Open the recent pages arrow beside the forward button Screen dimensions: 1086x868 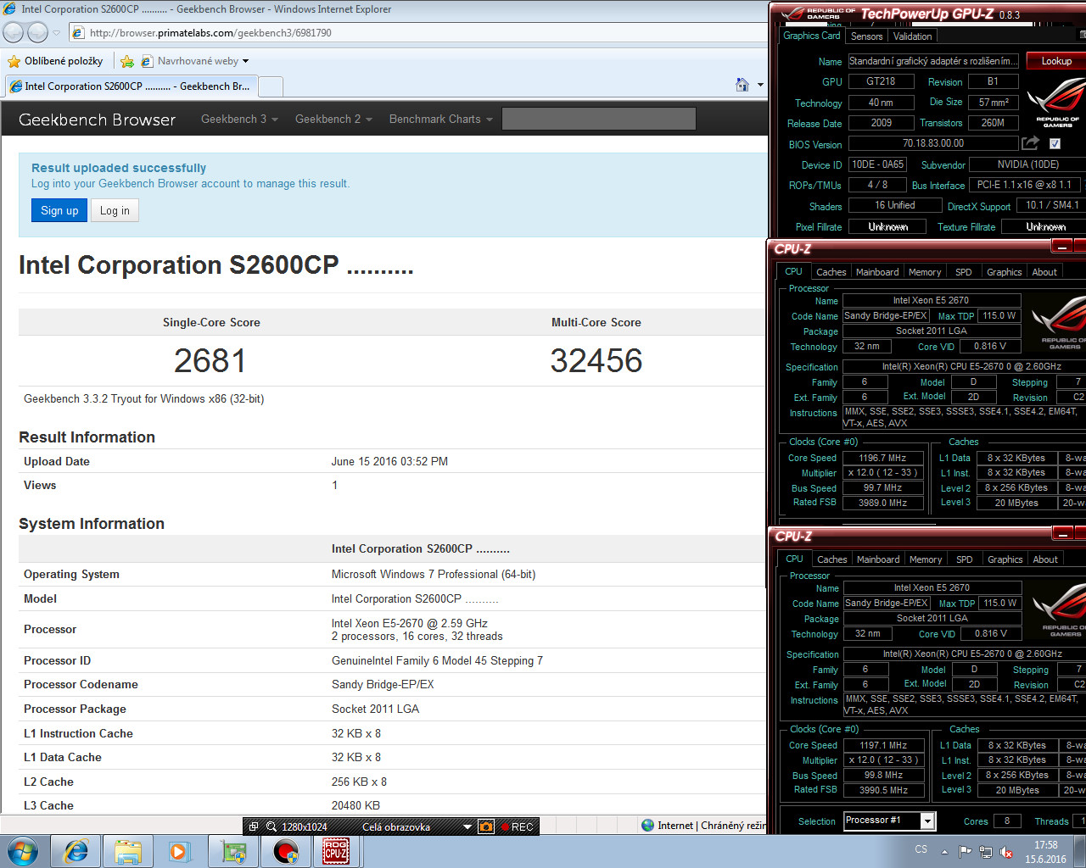57,33
